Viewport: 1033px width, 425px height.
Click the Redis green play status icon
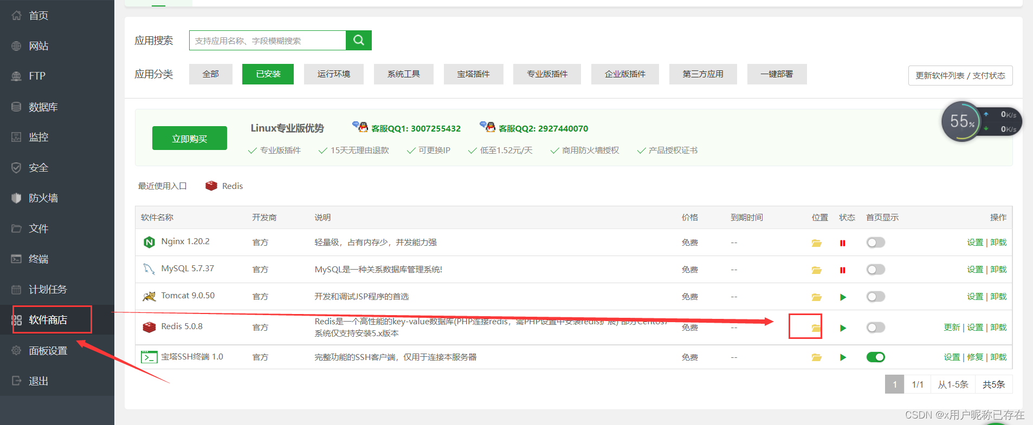point(843,328)
